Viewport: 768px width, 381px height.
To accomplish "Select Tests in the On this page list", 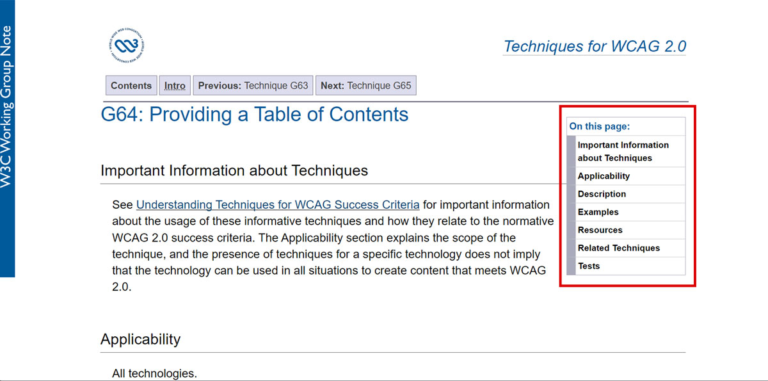I will click(588, 266).
